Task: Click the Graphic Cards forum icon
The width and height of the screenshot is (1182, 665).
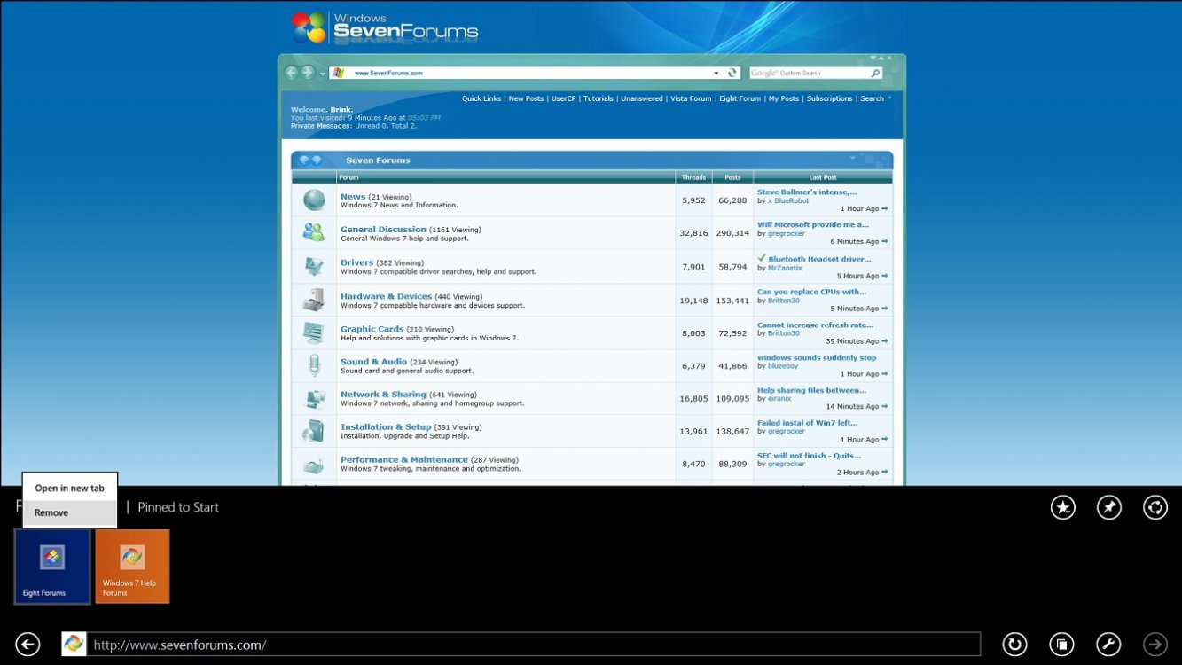Action: point(314,332)
